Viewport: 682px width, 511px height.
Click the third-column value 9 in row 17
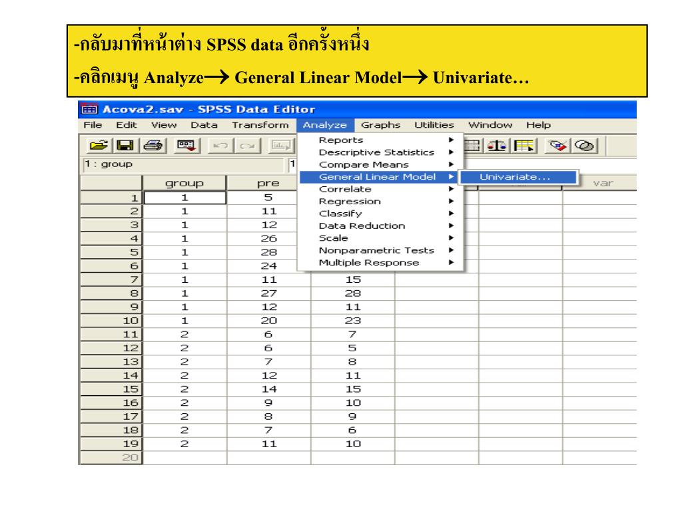[x=353, y=417]
